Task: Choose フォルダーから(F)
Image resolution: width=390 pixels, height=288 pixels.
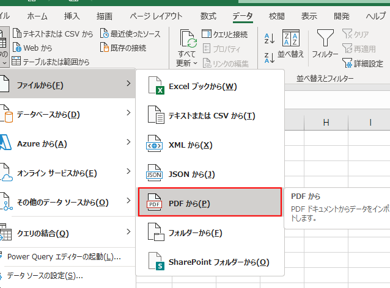Action: 210,233
